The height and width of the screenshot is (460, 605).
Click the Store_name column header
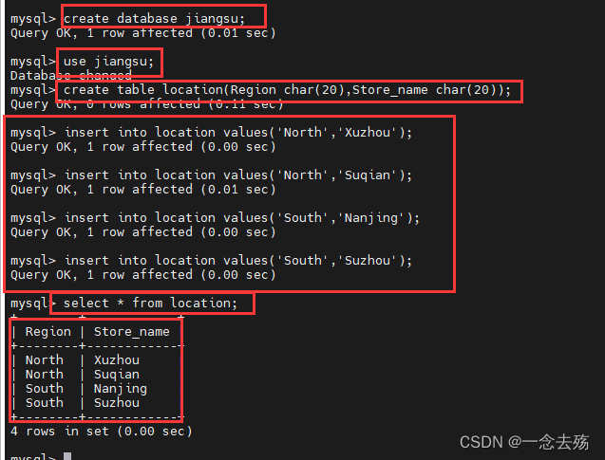pos(131,332)
